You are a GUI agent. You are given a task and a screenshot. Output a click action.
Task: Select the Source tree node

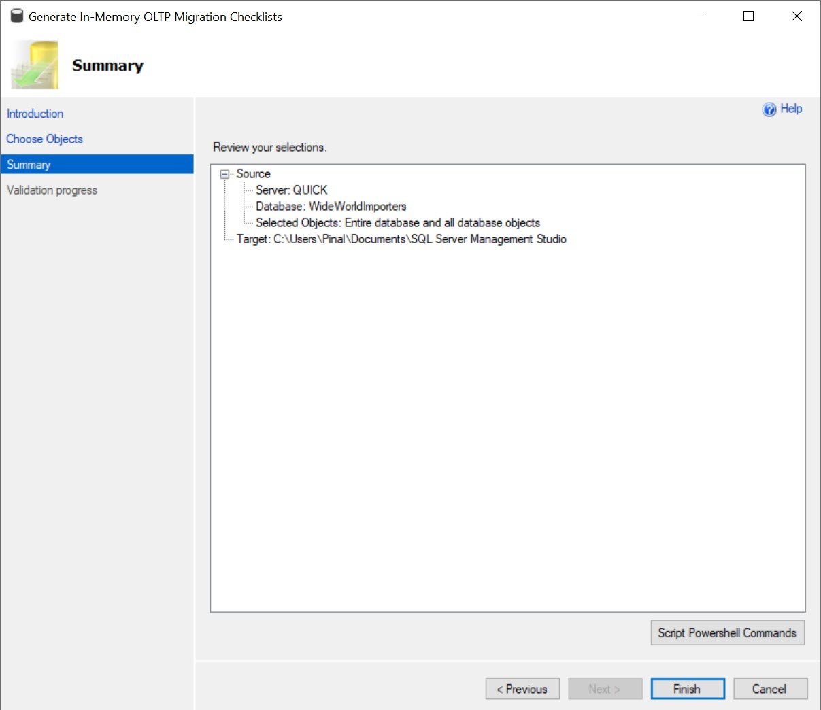pyautogui.click(x=254, y=174)
